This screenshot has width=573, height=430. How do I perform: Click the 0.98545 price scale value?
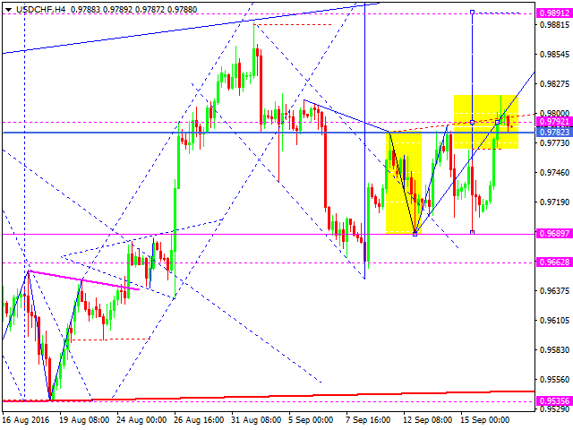(554, 55)
